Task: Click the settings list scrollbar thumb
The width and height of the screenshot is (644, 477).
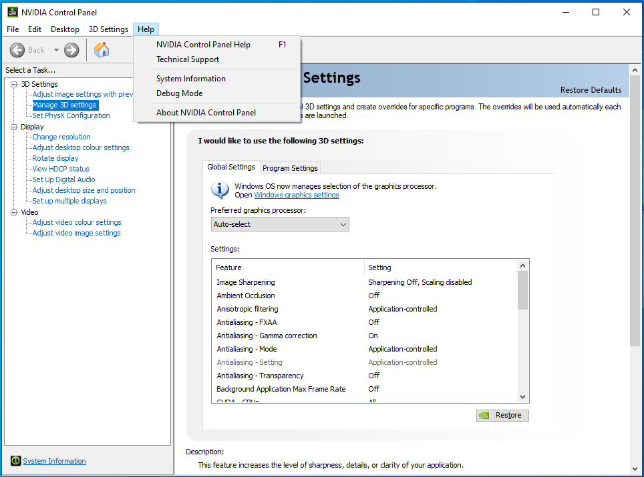Action: (522, 290)
